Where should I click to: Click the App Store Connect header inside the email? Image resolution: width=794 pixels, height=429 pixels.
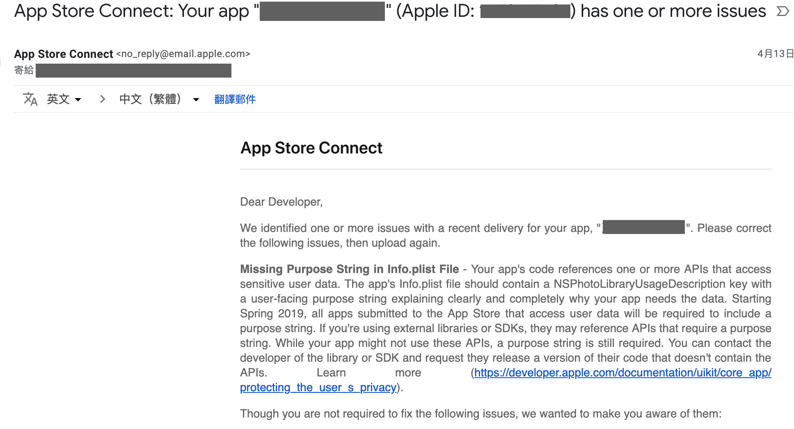click(311, 148)
